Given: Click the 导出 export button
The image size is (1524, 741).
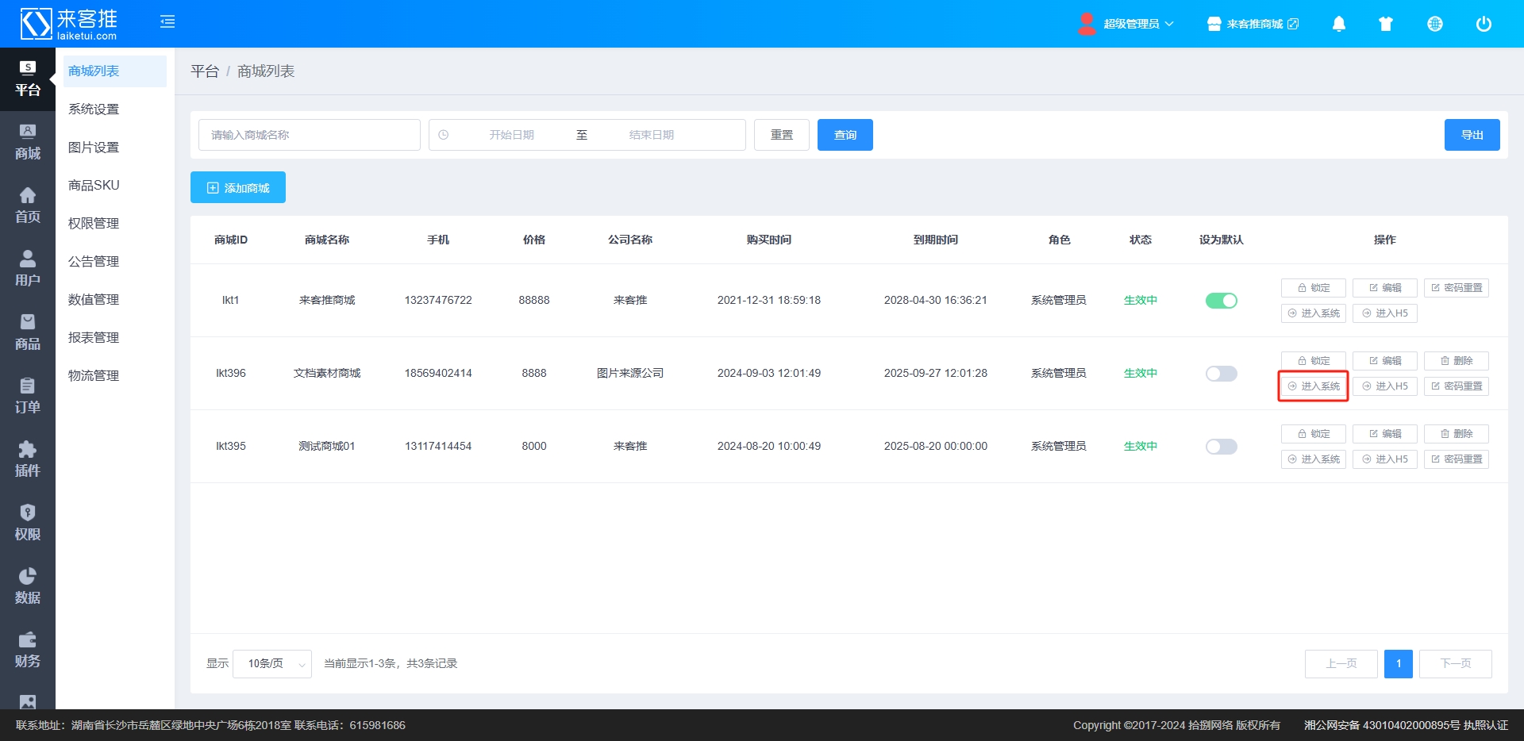Looking at the screenshot, I should point(1472,135).
